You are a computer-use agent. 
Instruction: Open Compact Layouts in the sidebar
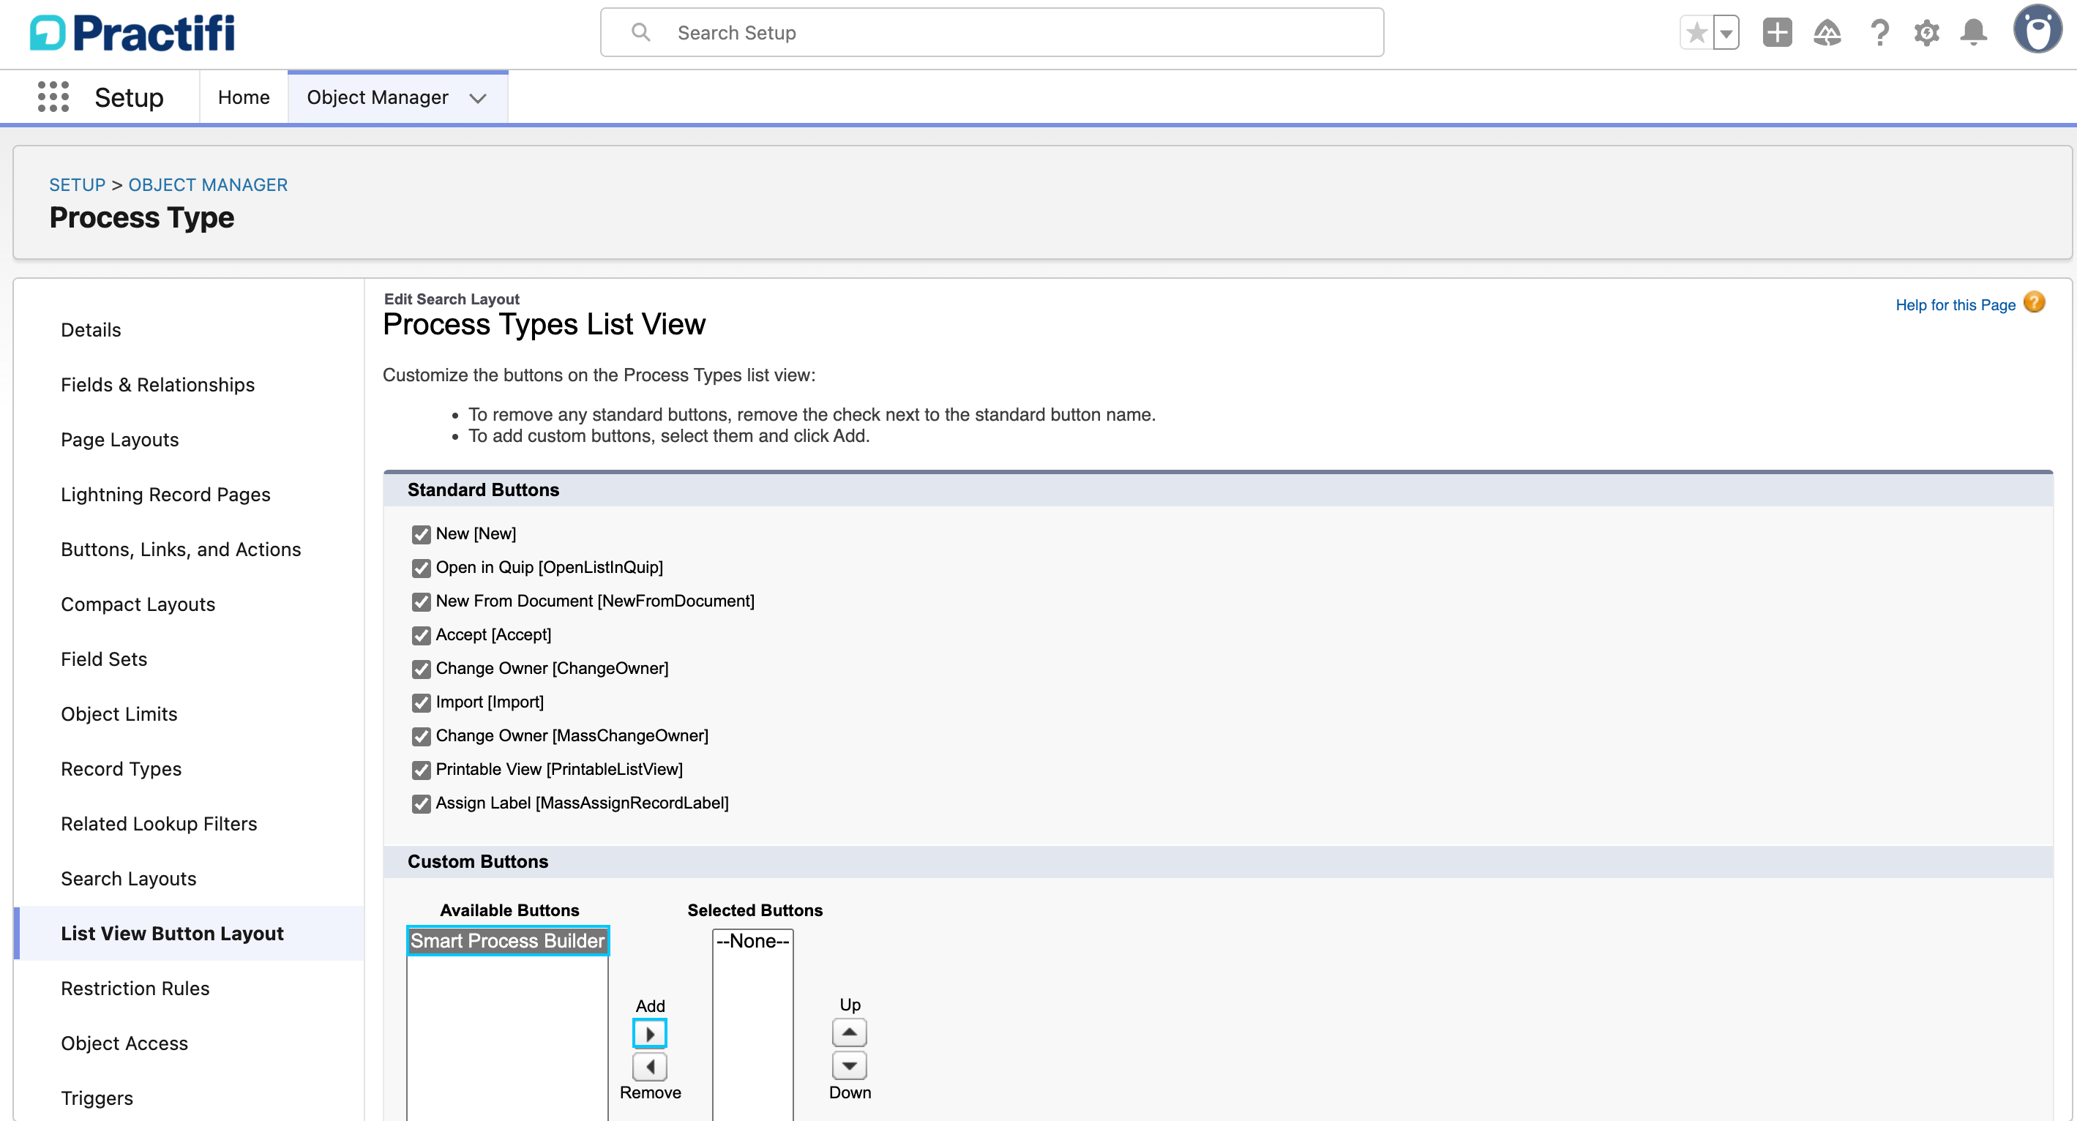[x=138, y=604]
